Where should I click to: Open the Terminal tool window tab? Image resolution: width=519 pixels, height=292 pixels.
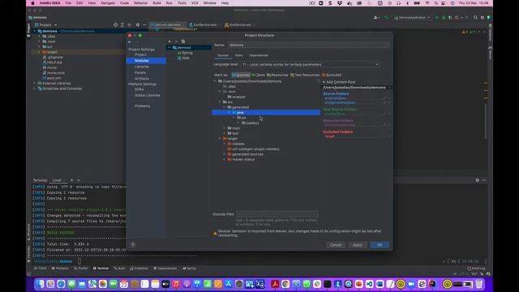[101, 268]
